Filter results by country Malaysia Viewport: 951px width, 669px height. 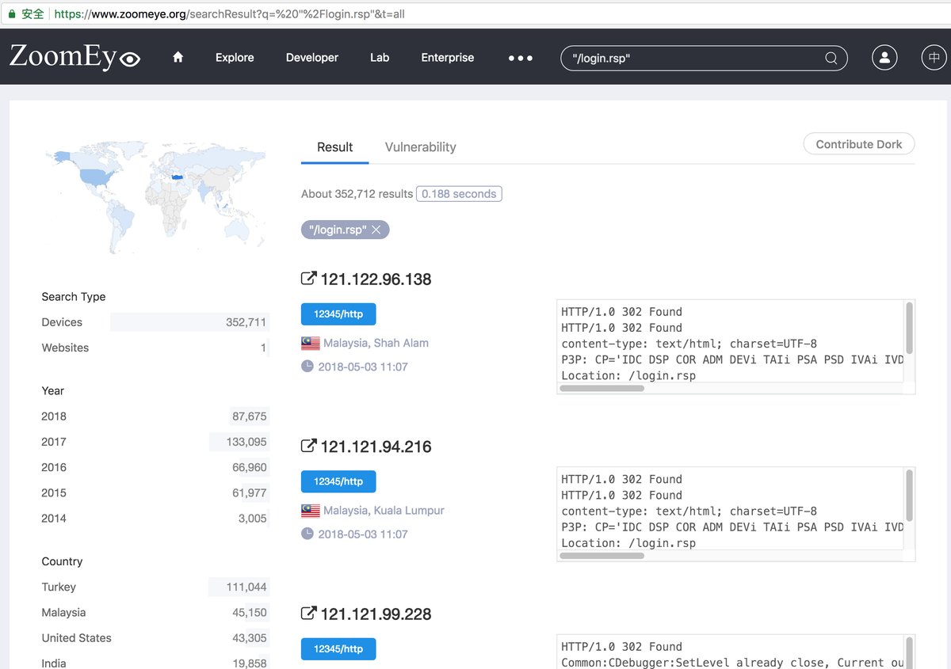pos(155,612)
